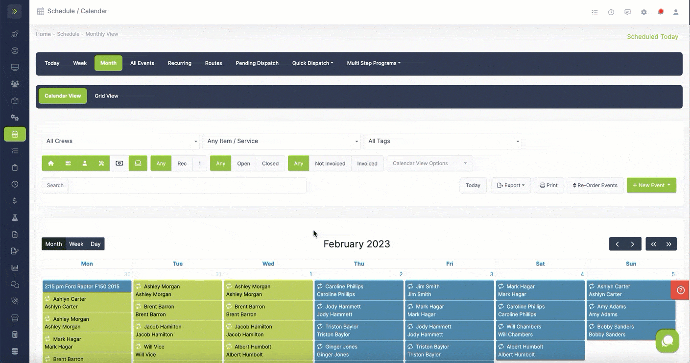Viewport: 690px width, 363px height.
Task: Open the New Event dropdown
Action: [651, 185]
